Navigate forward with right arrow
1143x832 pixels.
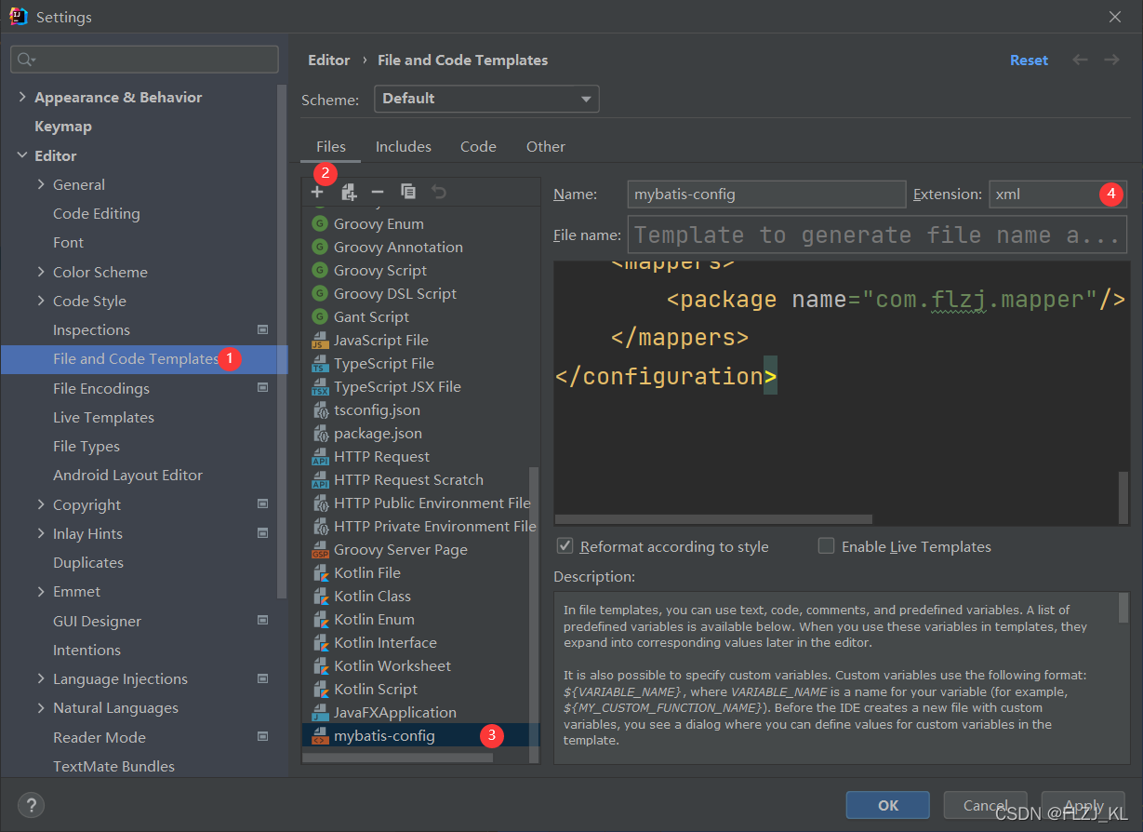(x=1111, y=60)
